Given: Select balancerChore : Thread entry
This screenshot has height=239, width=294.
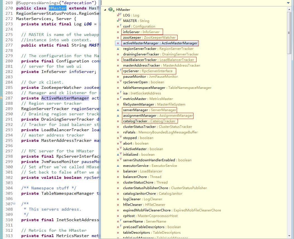Looking at the screenshot, I should (142, 177).
